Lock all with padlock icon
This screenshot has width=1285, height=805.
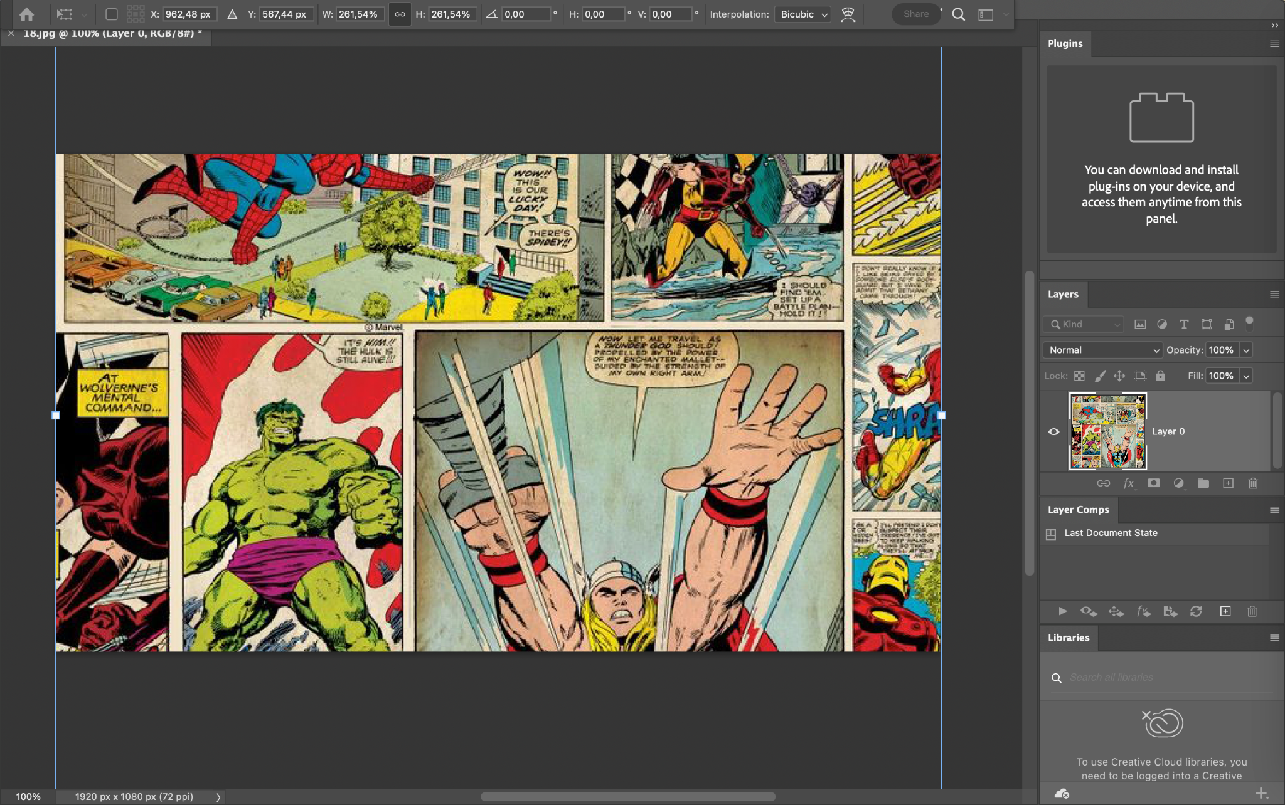click(x=1160, y=376)
